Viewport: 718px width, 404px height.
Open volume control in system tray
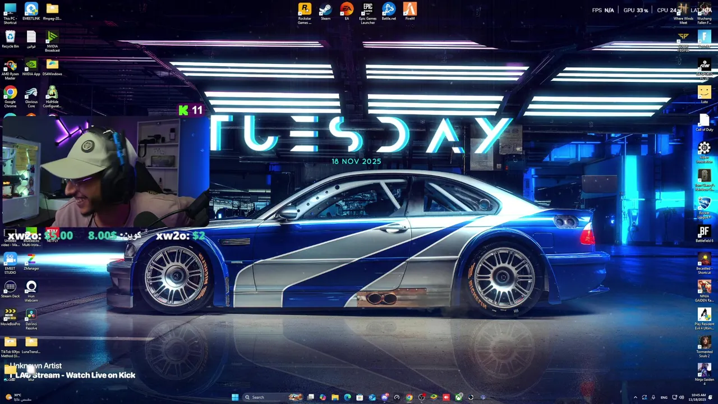coord(682,397)
